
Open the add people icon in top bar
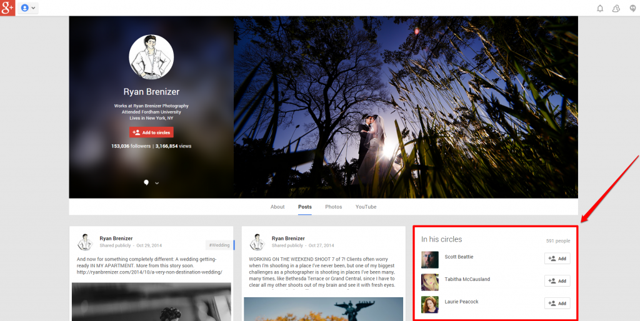pyautogui.click(x=616, y=8)
